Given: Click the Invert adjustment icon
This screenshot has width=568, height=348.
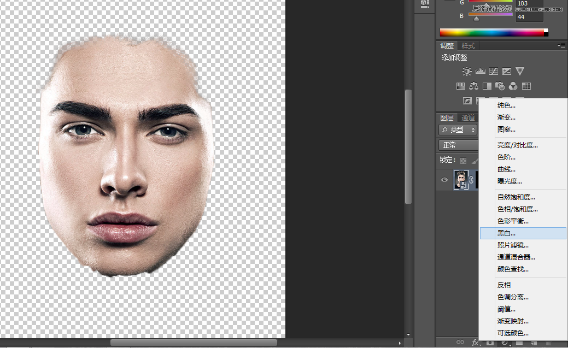Looking at the screenshot, I should [467, 101].
